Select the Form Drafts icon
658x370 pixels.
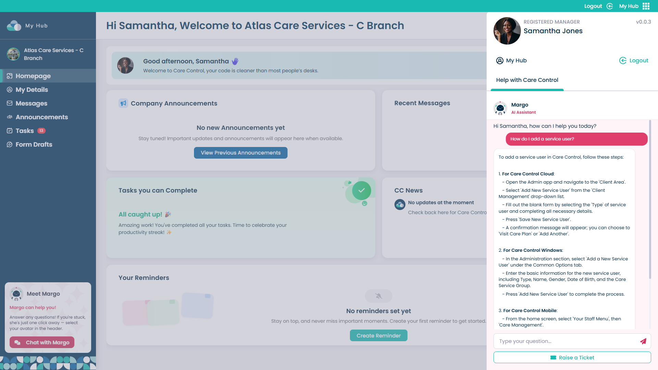(x=10, y=144)
